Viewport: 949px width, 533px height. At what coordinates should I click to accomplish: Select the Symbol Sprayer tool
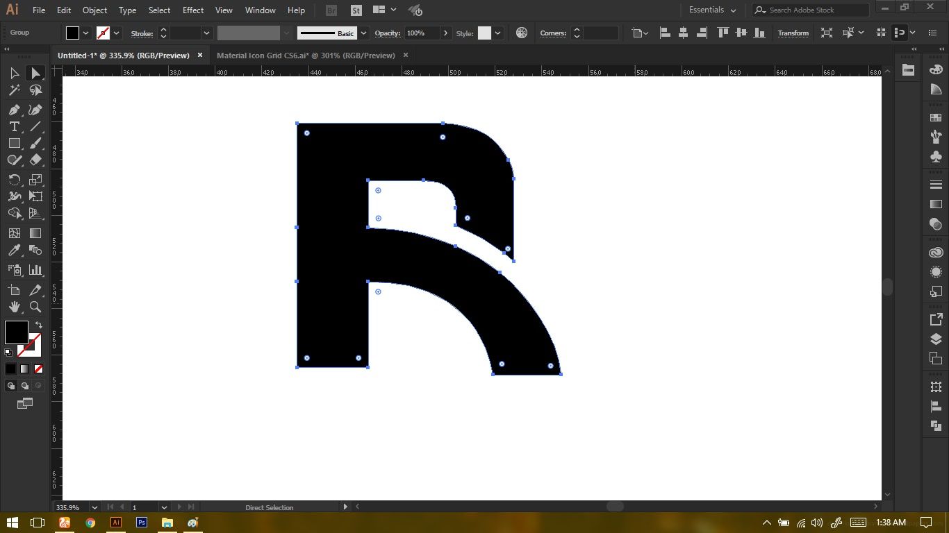pos(14,270)
